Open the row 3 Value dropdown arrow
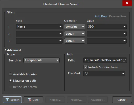The height and width of the screenshot is (105, 134). [x=125, y=41]
